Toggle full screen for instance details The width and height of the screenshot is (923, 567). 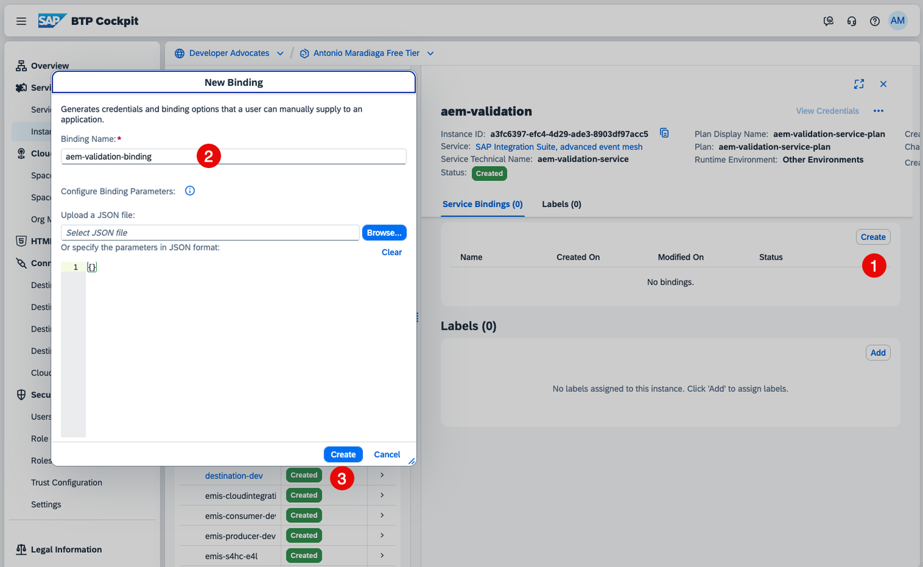tap(859, 84)
